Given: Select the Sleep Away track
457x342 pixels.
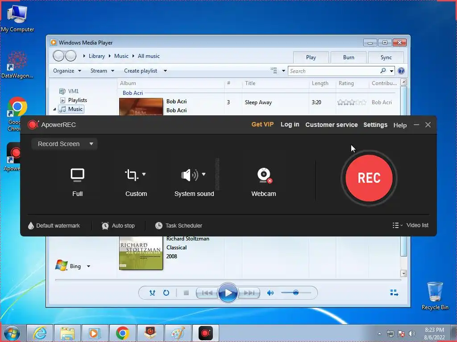Looking at the screenshot, I should (x=258, y=102).
